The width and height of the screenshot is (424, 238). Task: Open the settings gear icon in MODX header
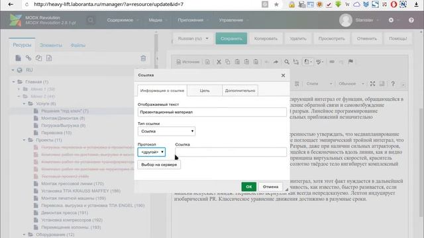(x=391, y=20)
